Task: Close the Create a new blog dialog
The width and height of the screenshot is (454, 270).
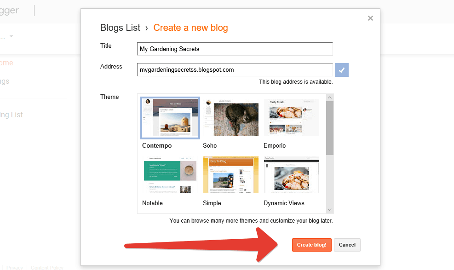Action: [x=370, y=18]
